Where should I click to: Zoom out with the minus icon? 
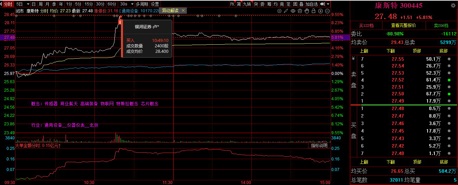coord(328,11)
